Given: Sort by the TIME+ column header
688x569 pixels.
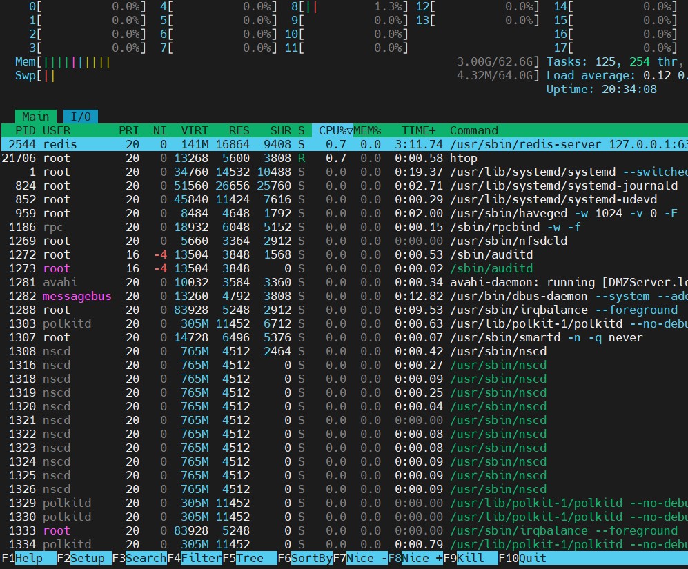Looking at the screenshot, I should point(419,130).
